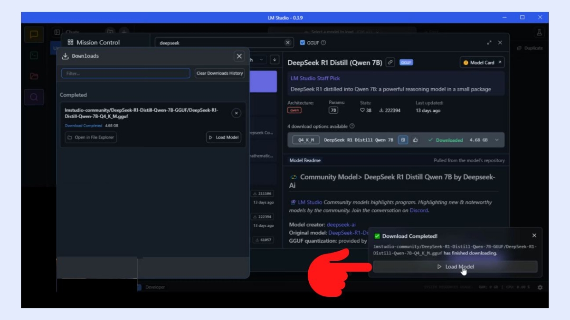Image resolution: width=570 pixels, height=320 pixels.
Task: Open the settings gear in status bar
Action: click(x=540, y=287)
